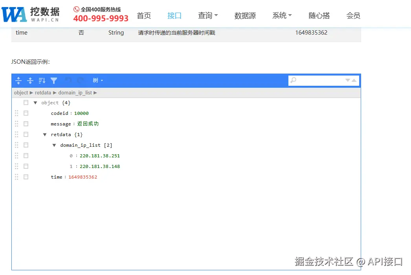Jump to next search result arrow
The height and width of the screenshot is (275, 411).
[348, 80]
